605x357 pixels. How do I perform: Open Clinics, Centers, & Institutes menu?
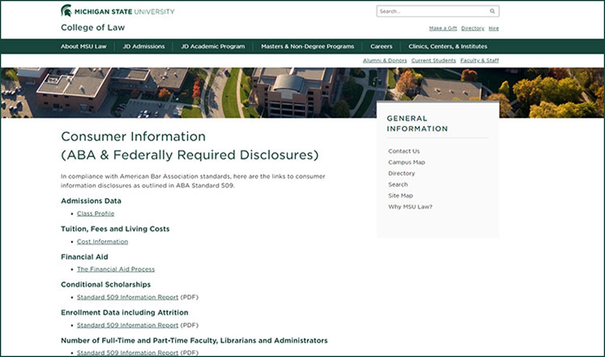coord(448,46)
